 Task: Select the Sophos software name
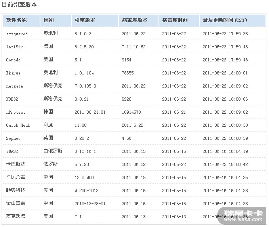[x=13, y=138]
